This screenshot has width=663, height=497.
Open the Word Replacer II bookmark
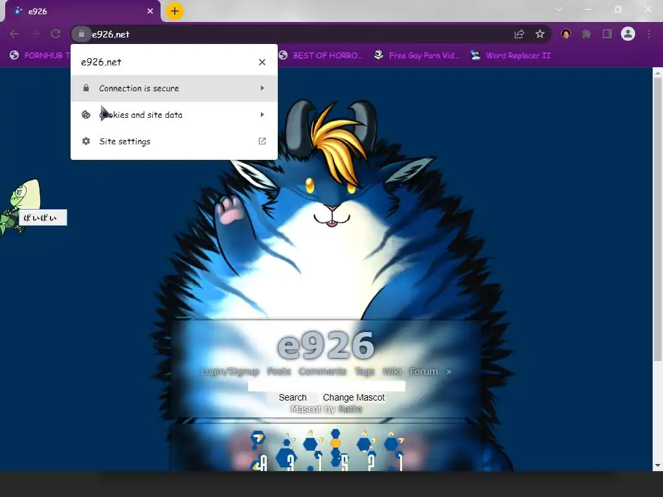[510, 56]
